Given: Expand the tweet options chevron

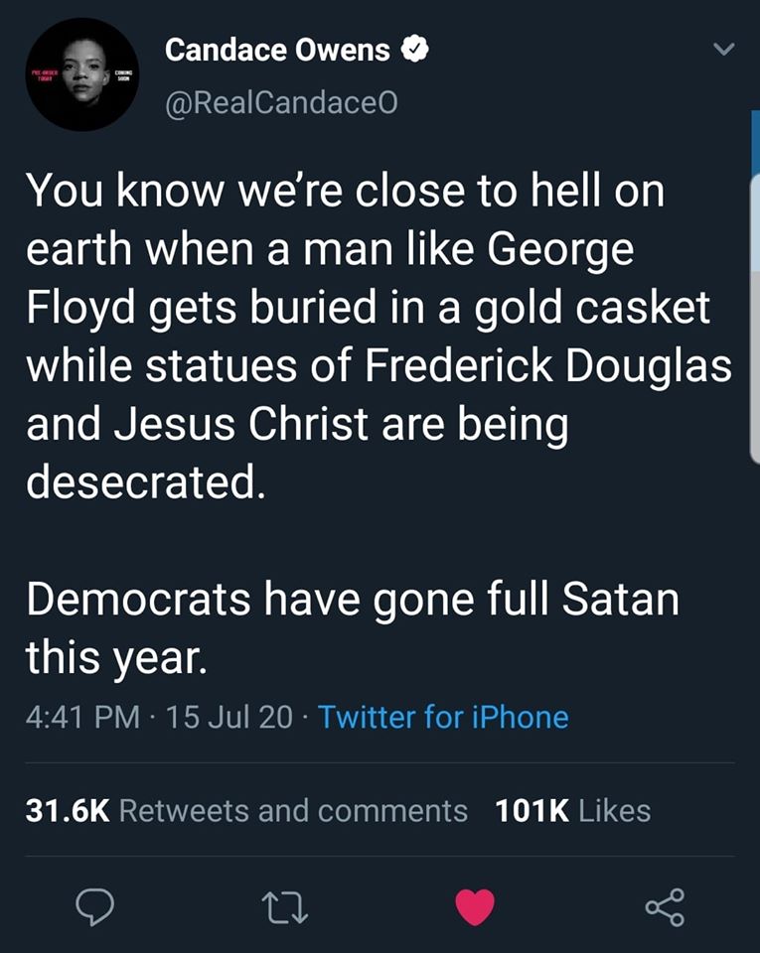Looking at the screenshot, I should 724,49.
